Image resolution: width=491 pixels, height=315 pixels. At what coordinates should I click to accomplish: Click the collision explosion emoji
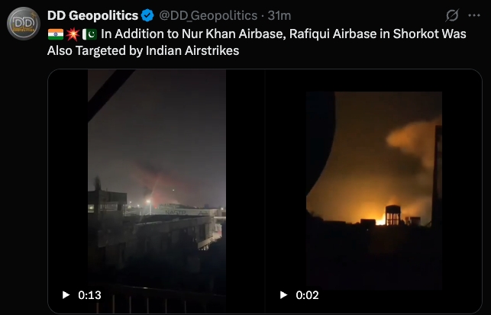click(x=73, y=34)
